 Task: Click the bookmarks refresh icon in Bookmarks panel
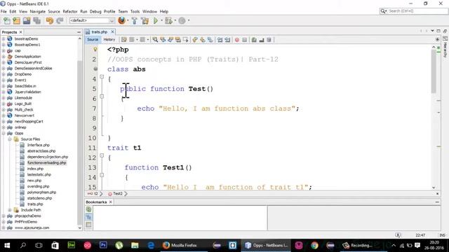tap(89, 209)
